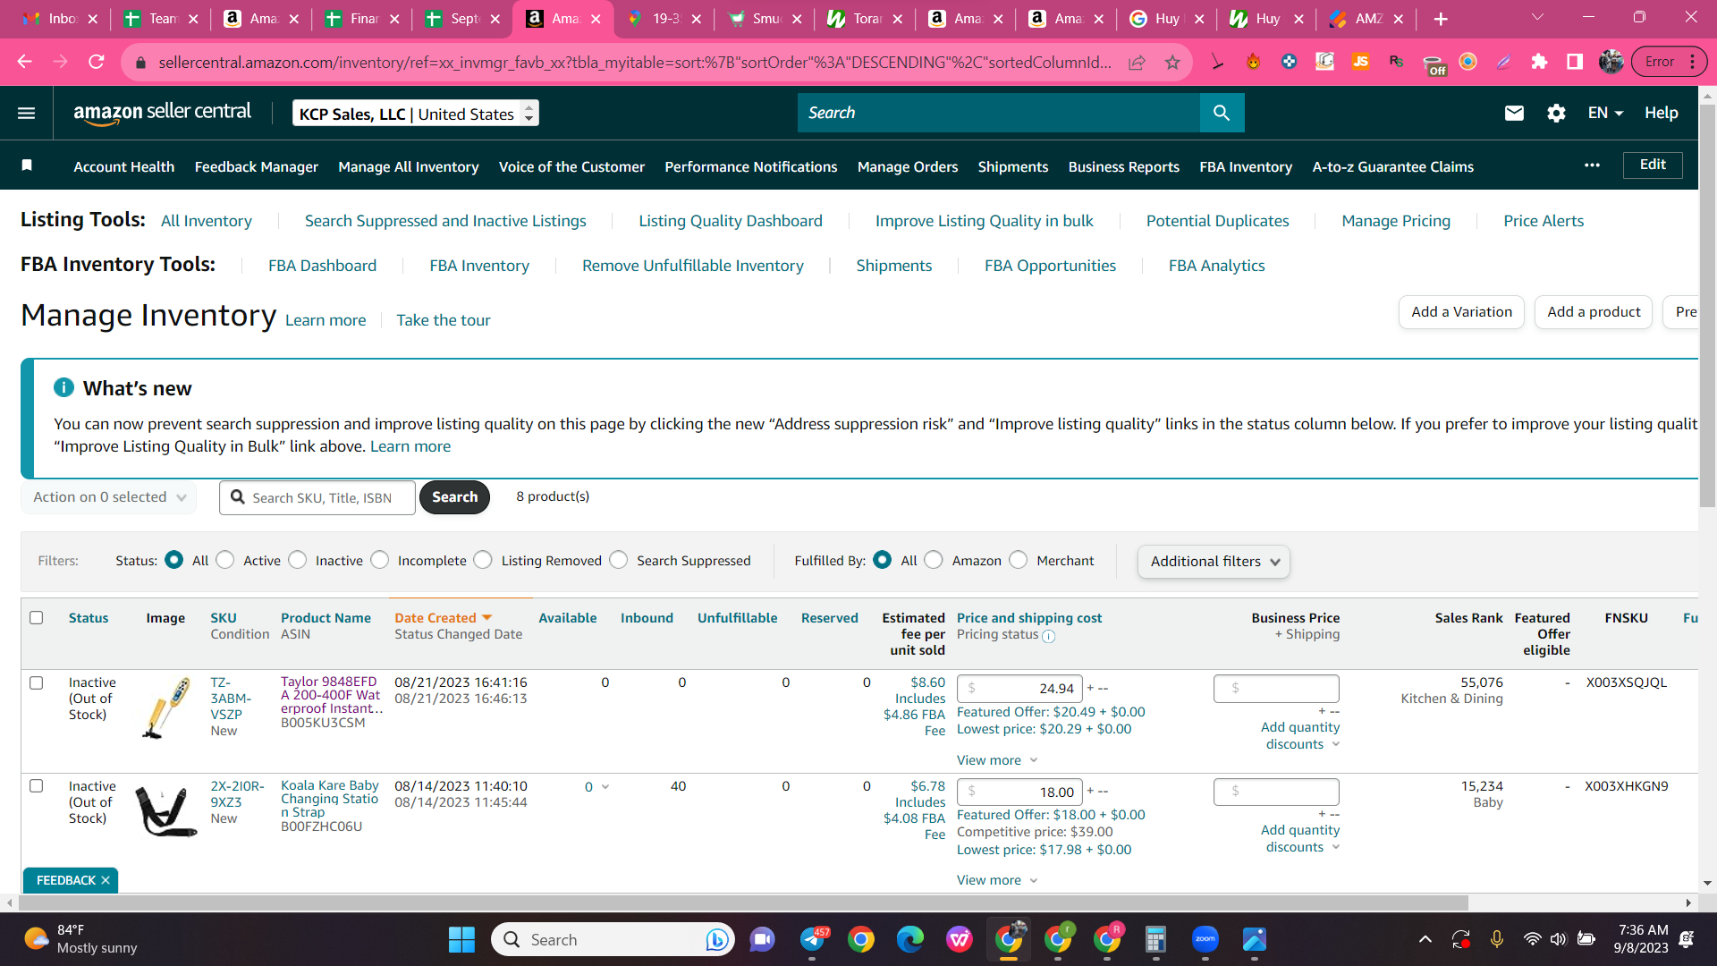Tick the checkbox for Taylor 9848EFD row
Image resolution: width=1717 pixels, height=966 pixels.
point(37,682)
